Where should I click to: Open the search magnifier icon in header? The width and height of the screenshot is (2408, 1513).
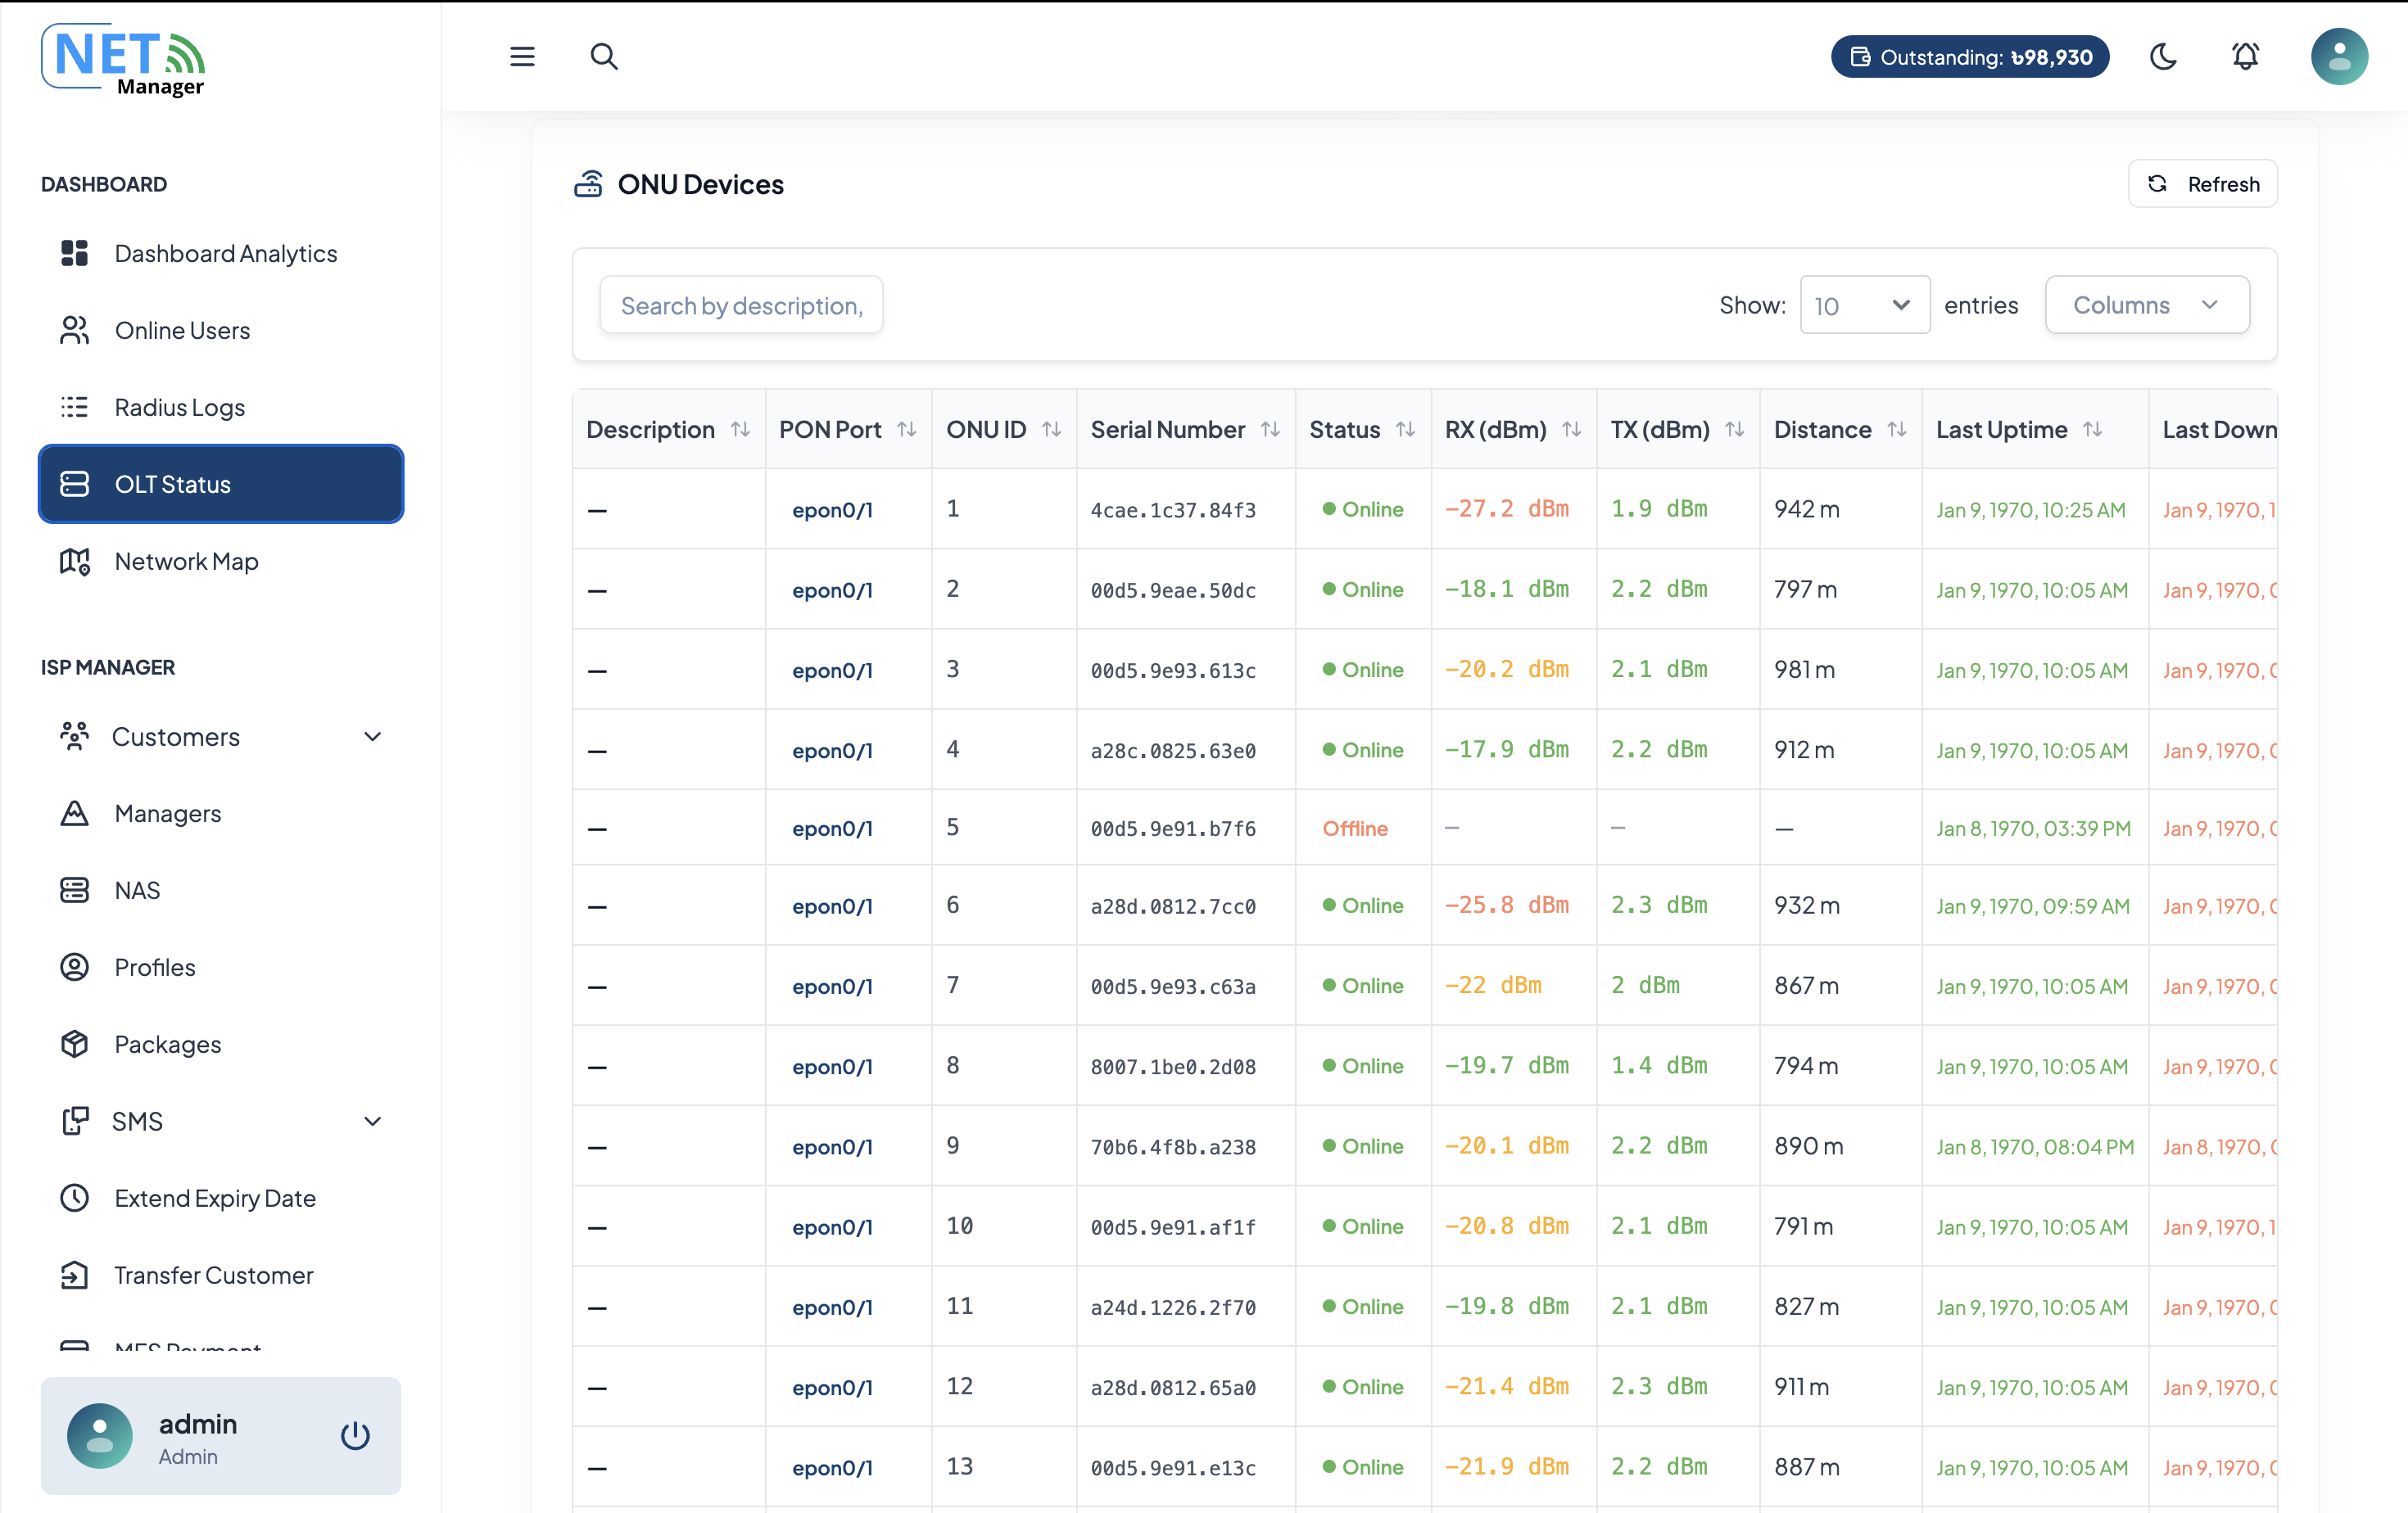click(x=604, y=57)
